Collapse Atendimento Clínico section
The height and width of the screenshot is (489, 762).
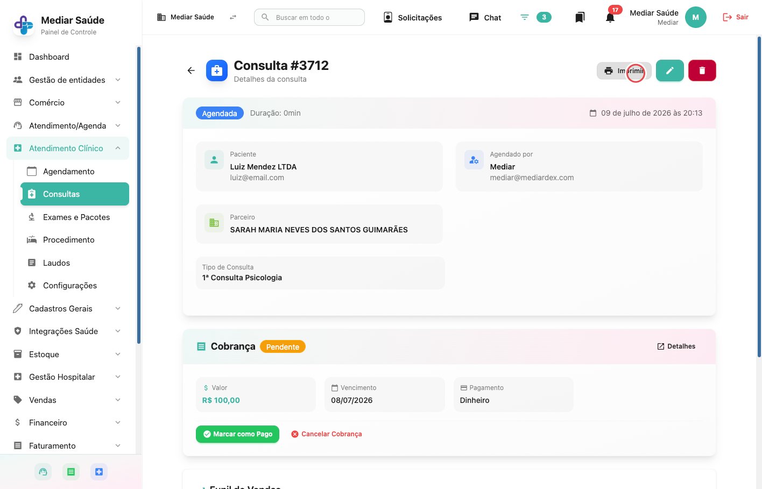click(68, 148)
